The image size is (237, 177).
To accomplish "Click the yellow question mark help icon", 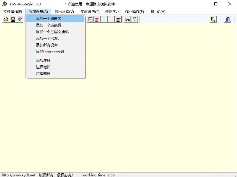I will [x=135, y=19].
